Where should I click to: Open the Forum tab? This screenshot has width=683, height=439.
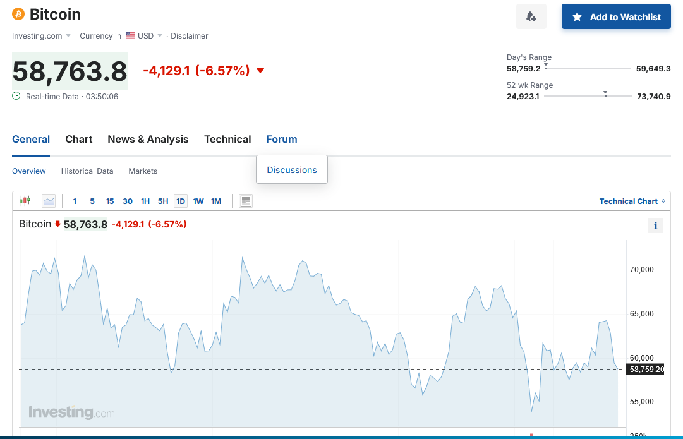[x=282, y=140]
